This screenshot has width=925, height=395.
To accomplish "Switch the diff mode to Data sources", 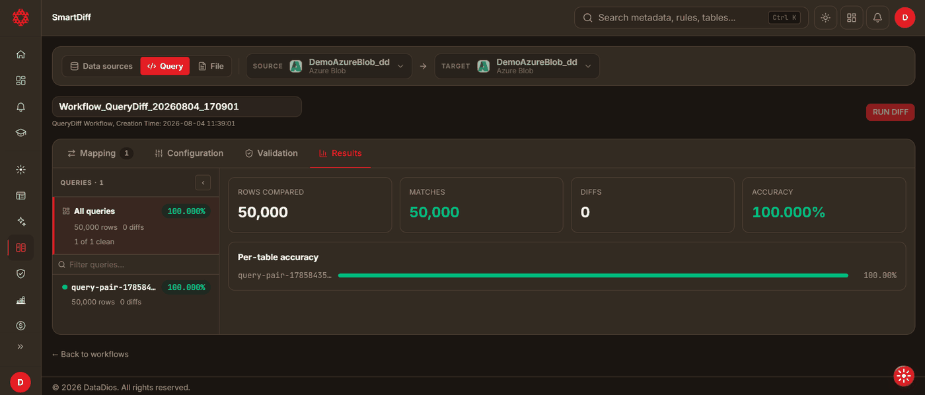I will click(x=101, y=66).
